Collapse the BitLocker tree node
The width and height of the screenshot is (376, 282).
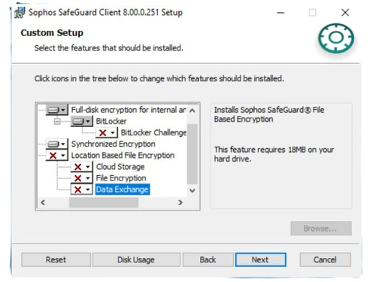[57, 122]
